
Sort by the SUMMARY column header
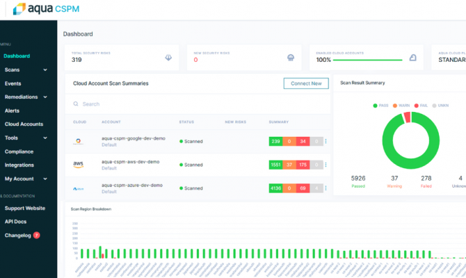pyautogui.click(x=279, y=122)
